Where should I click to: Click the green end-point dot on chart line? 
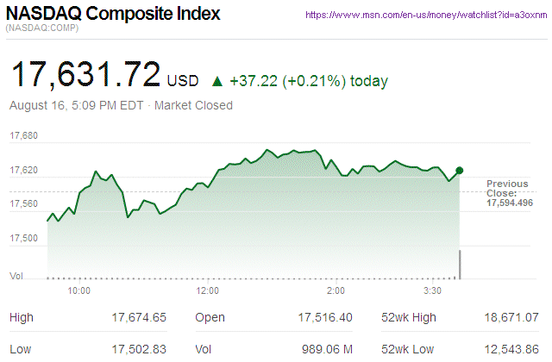click(459, 171)
